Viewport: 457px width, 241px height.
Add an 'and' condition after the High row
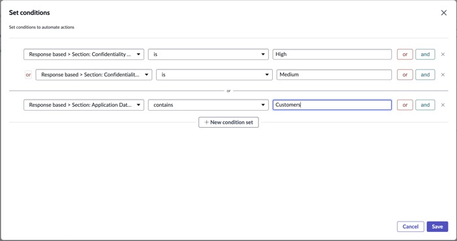click(425, 54)
